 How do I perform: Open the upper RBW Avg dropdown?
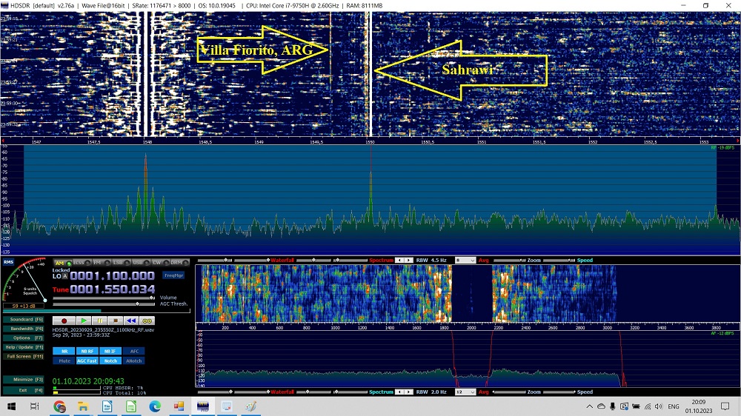(x=465, y=261)
